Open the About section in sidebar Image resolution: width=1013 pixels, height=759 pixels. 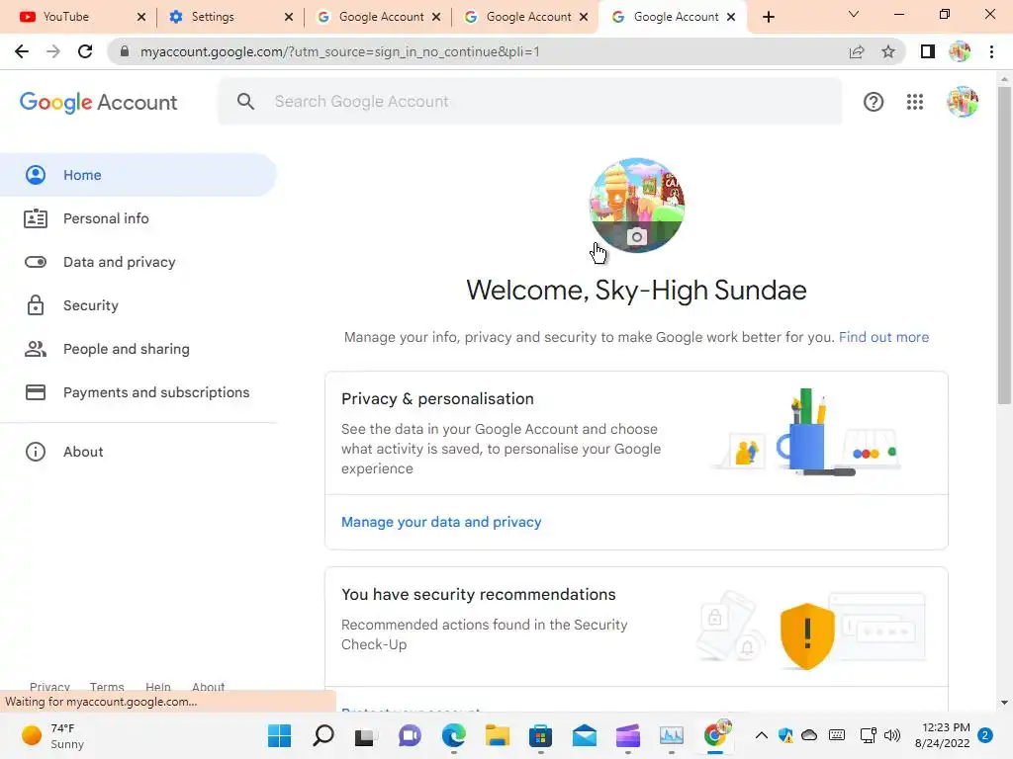point(138,452)
